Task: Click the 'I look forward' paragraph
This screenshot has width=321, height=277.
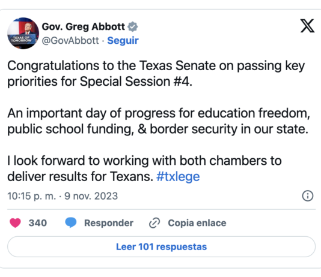Action: tap(144, 168)
